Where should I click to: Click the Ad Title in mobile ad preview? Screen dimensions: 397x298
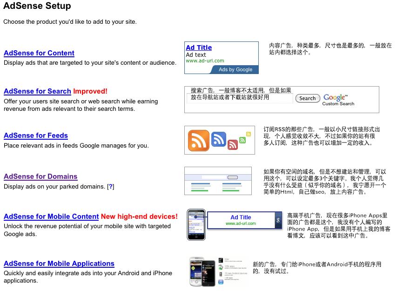click(241, 217)
